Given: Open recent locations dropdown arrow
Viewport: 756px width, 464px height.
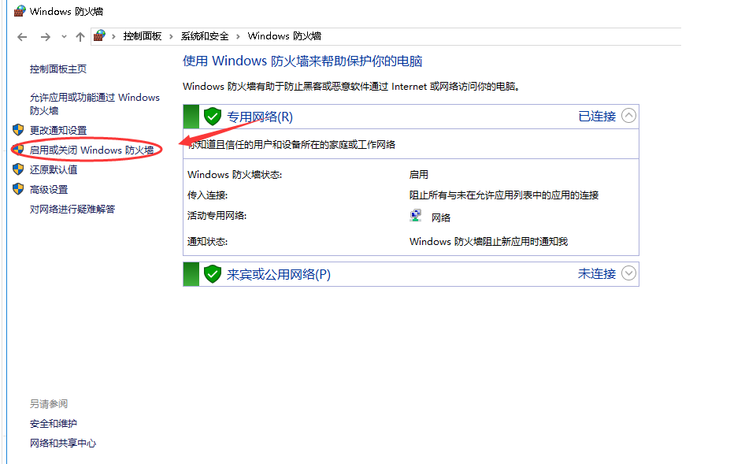Looking at the screenshot, I should [64, 37].
